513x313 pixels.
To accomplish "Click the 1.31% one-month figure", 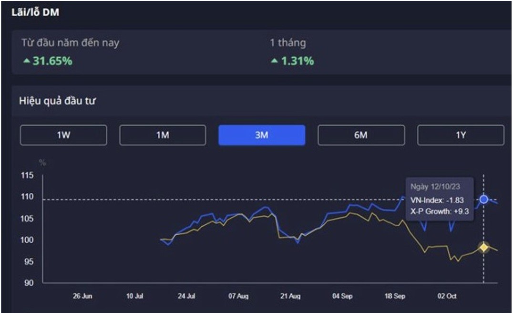I will [297, 61].
